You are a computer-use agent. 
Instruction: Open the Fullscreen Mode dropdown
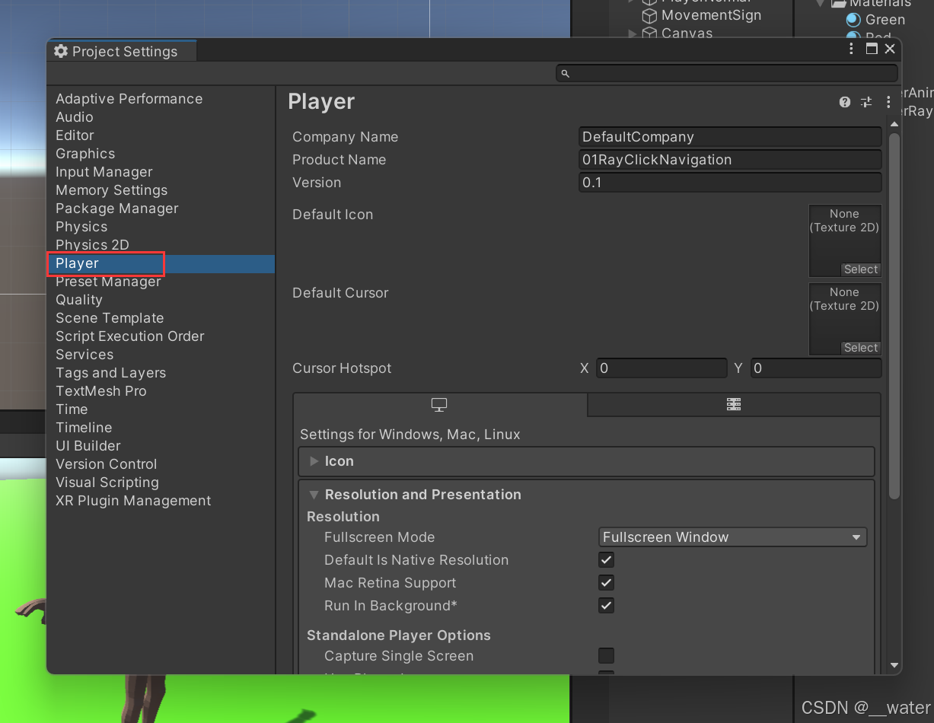[x=733, y=537]
